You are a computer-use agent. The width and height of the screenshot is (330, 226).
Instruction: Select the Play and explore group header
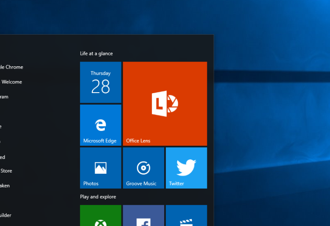pos(98,197)
